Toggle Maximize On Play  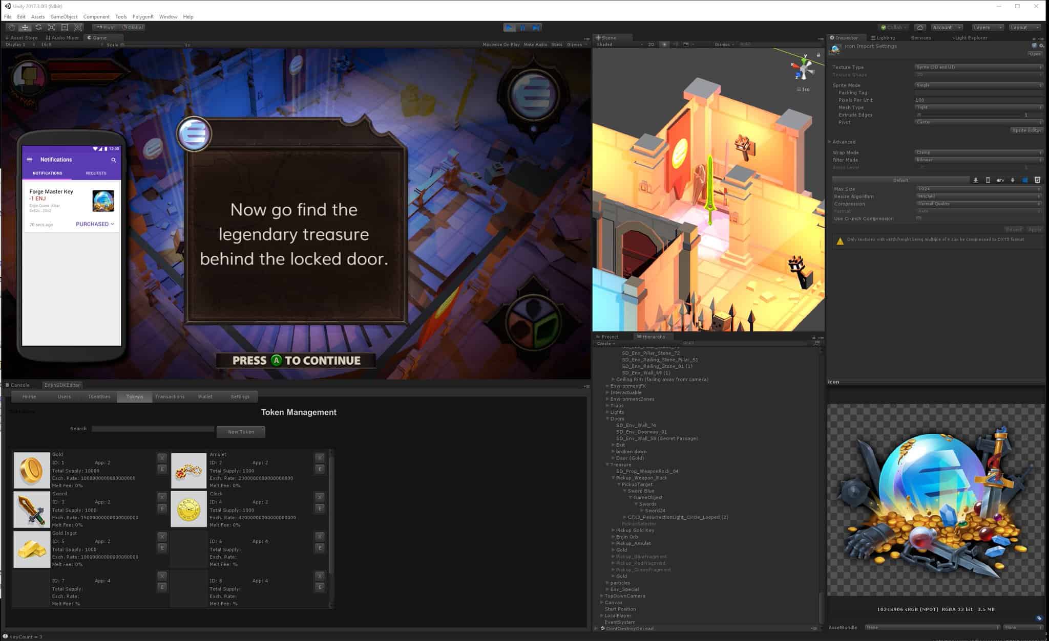coord(501,45)
